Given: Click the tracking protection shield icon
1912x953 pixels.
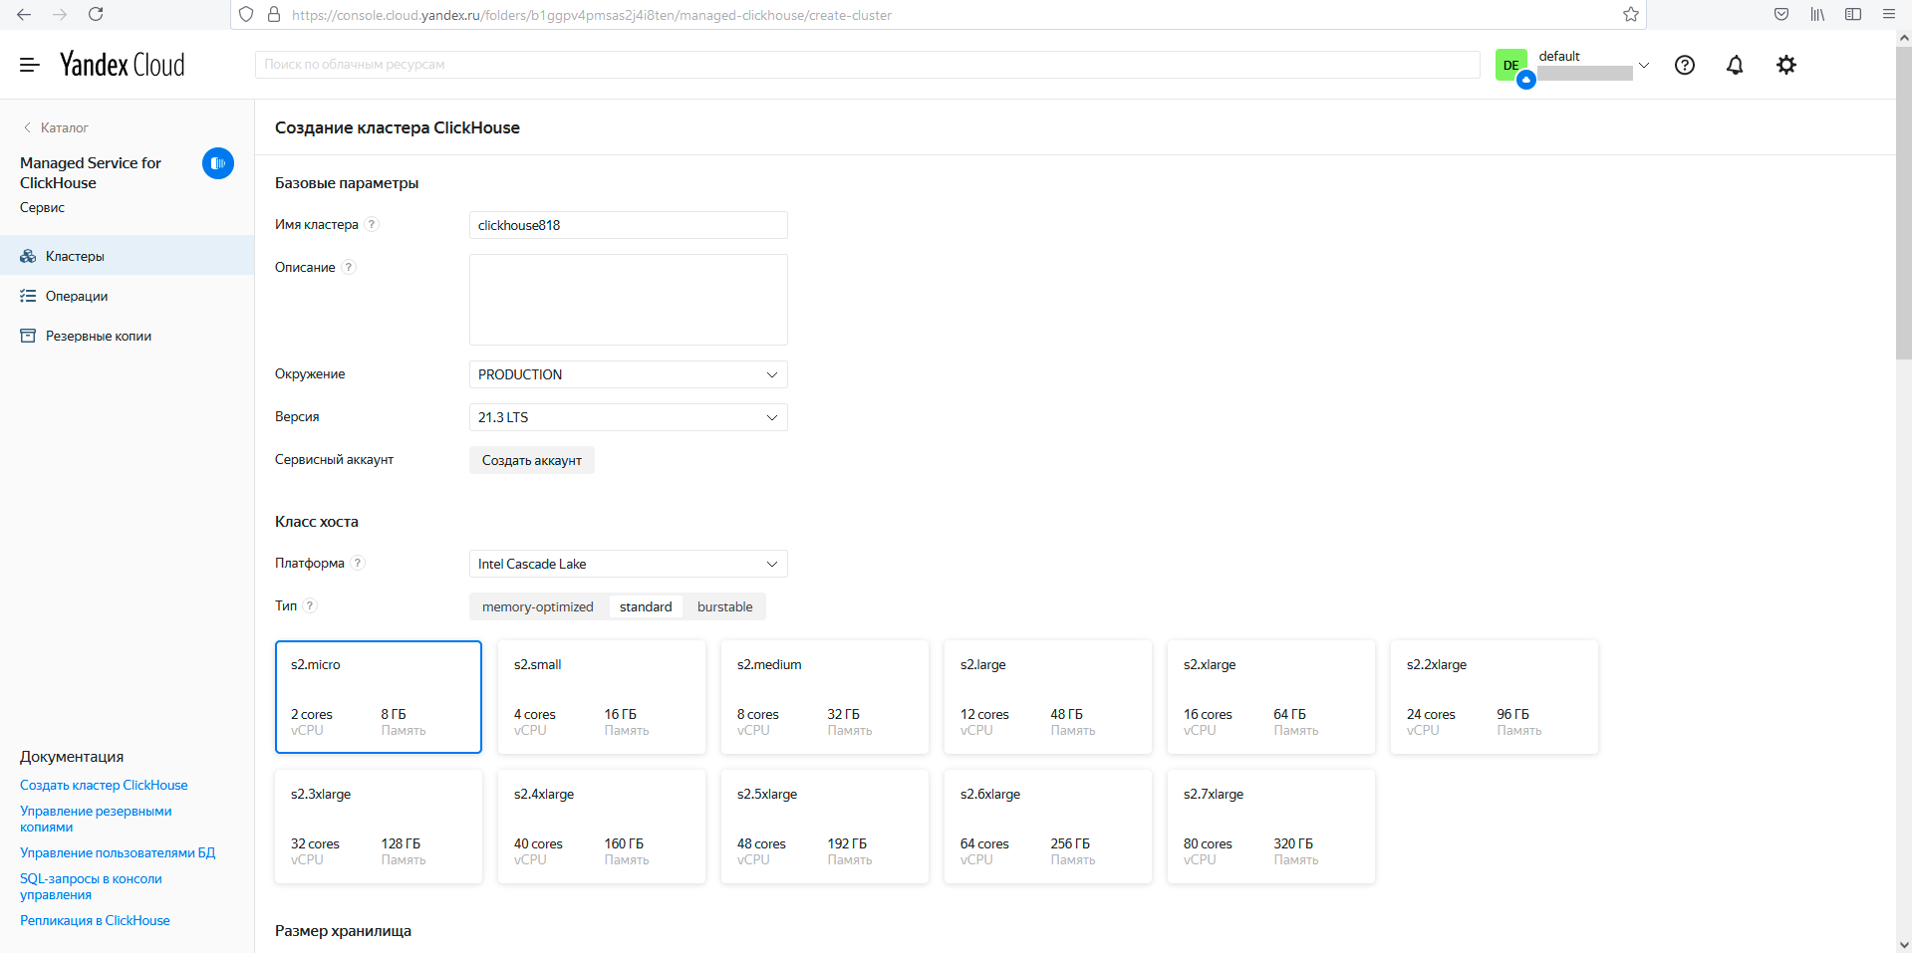Looking at the screenshot, I should click(x=246, y=15).
